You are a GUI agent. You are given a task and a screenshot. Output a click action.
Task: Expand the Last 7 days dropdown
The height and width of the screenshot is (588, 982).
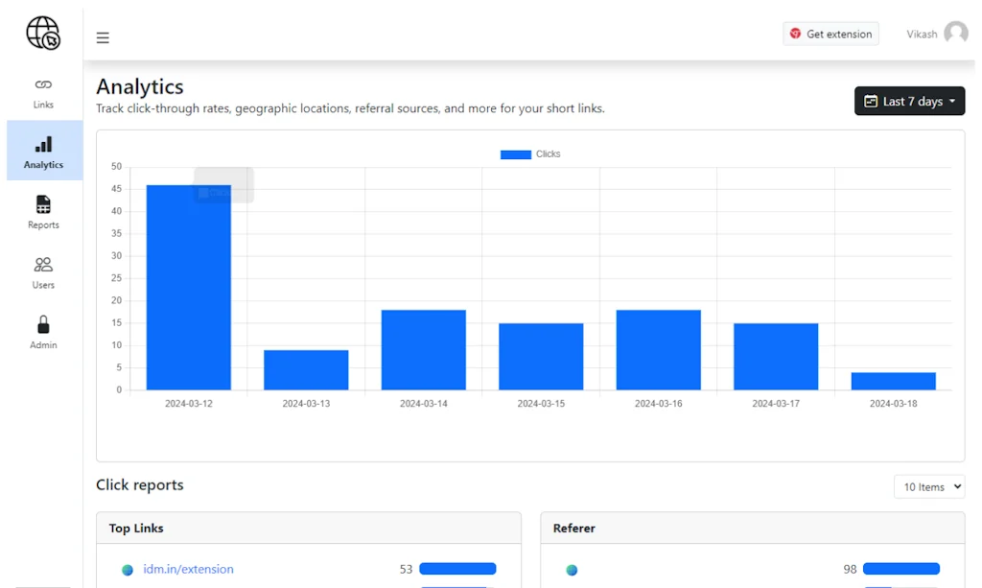(909, 102)
